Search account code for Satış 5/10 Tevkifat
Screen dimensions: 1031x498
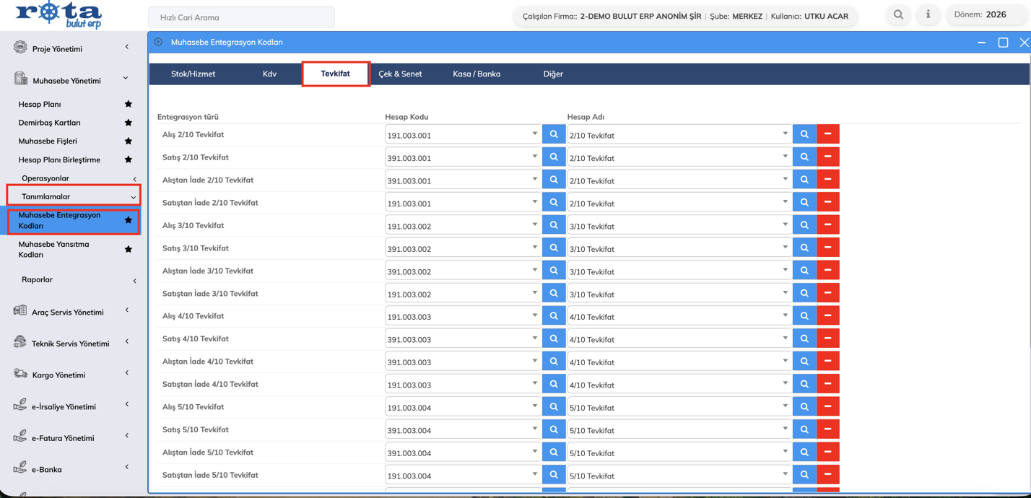554,429
